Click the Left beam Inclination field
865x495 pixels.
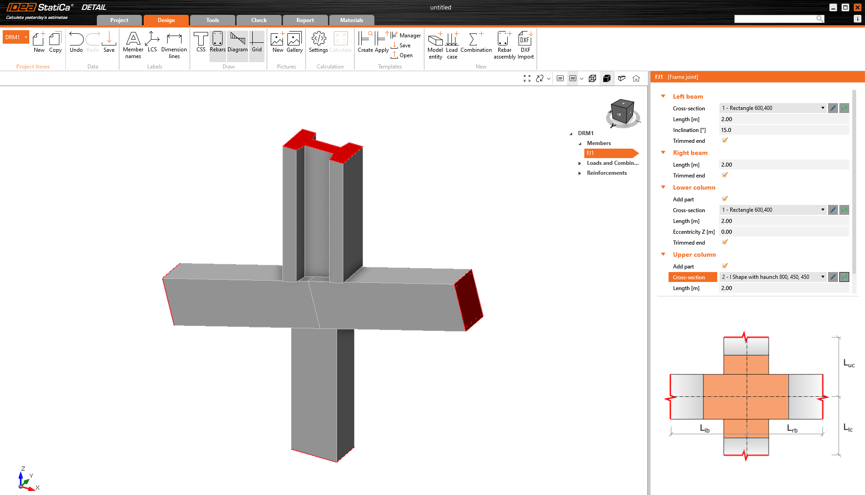tap(784, 130)
